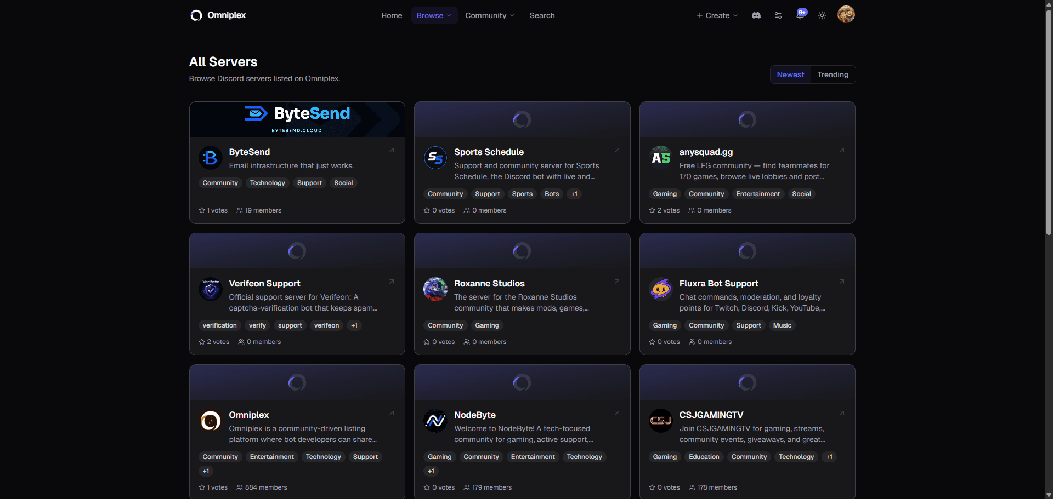Go to the Home nav item
The image size is (1053, 499).
[392, 15]
